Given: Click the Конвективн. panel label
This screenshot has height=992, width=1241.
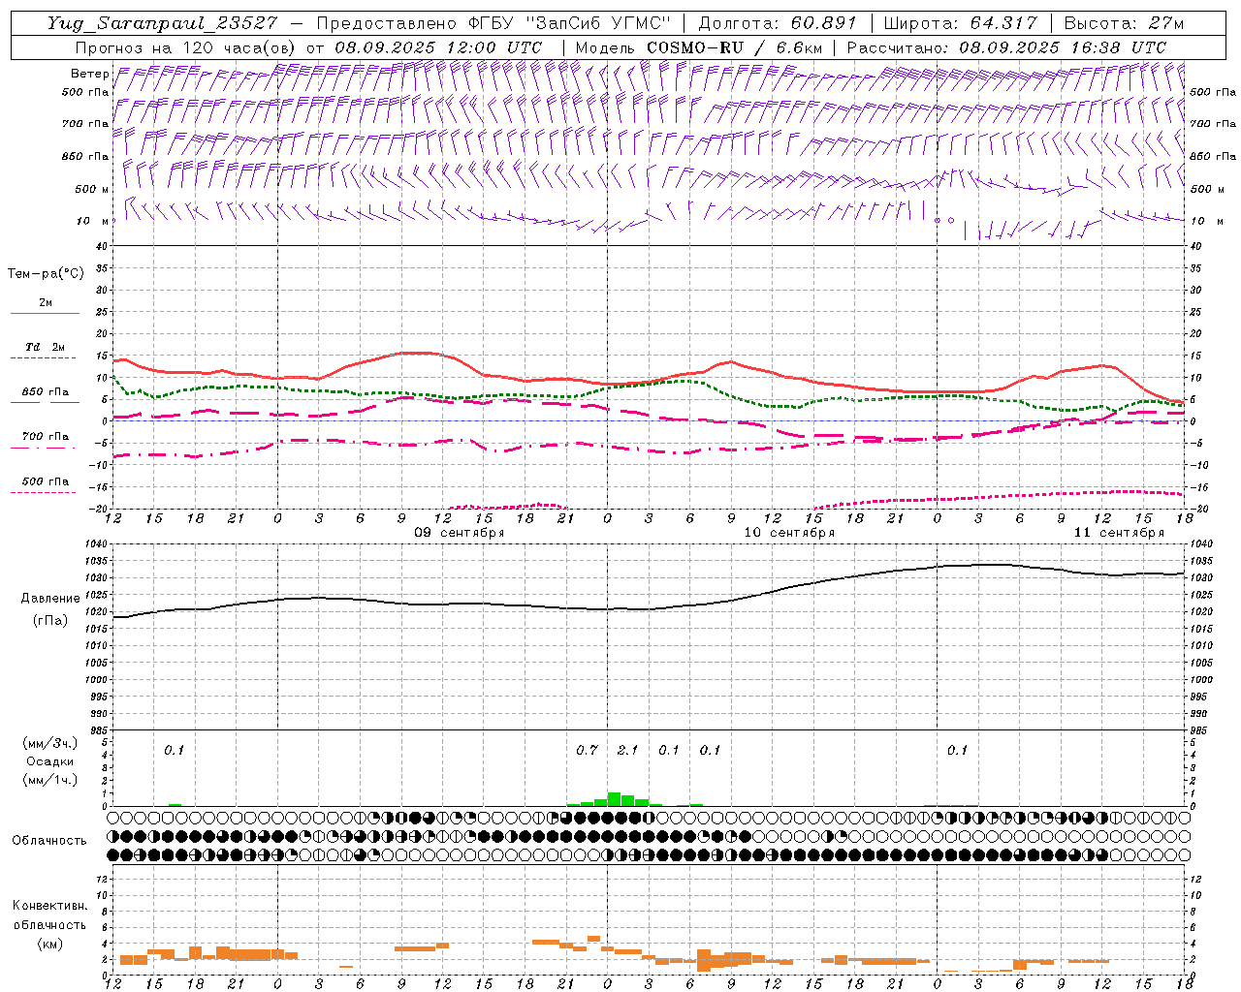Looking at the screenshot, I should 49,906.
